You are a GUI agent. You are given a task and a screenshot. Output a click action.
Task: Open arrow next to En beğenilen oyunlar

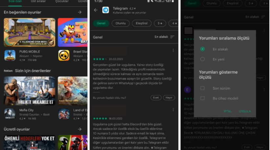coord(79,12)
